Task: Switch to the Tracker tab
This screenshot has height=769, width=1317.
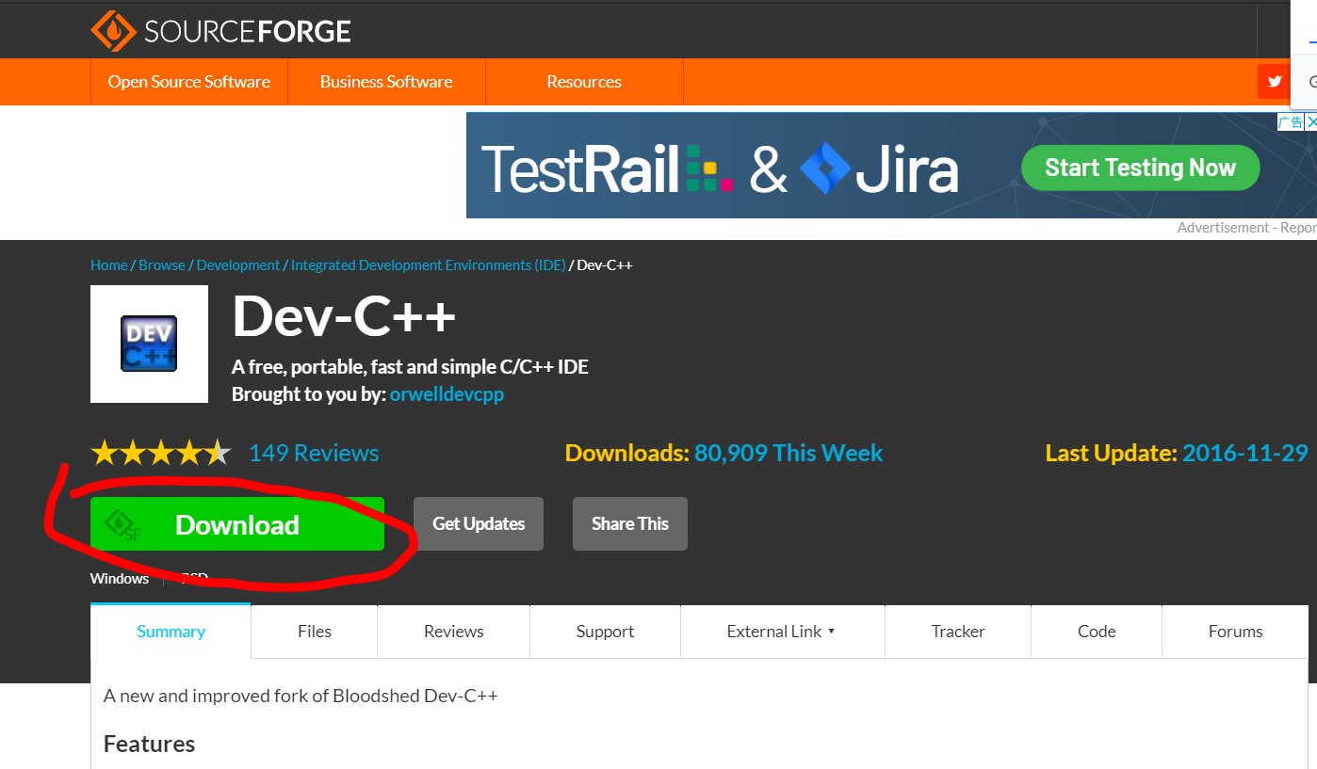Action: click(x=958, y=632)
